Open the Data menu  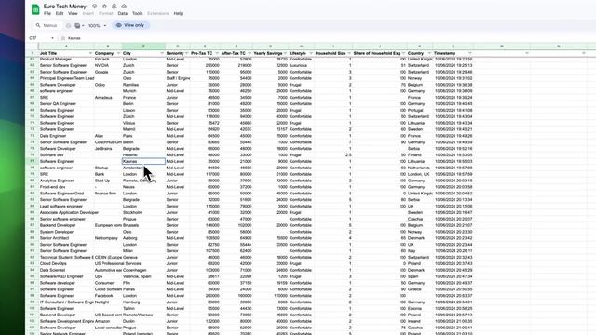[122, 13]
